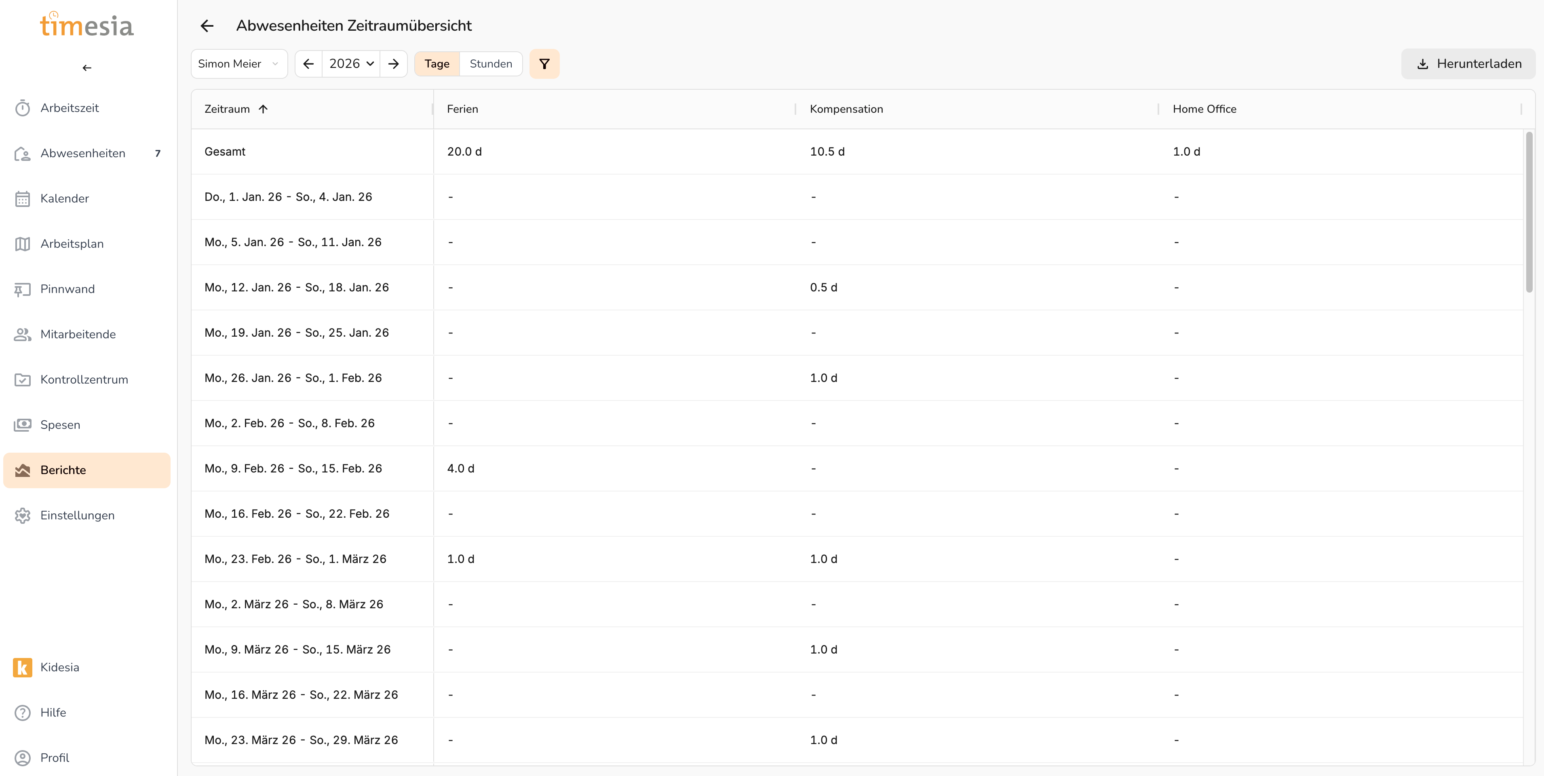Open Kalender from the sidebar
The height and width of the screenshot is (776, 1544).
[64, 198]
